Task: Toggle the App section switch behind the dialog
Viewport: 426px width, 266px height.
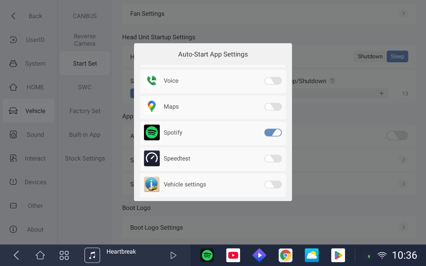Action: pos(397,136)
